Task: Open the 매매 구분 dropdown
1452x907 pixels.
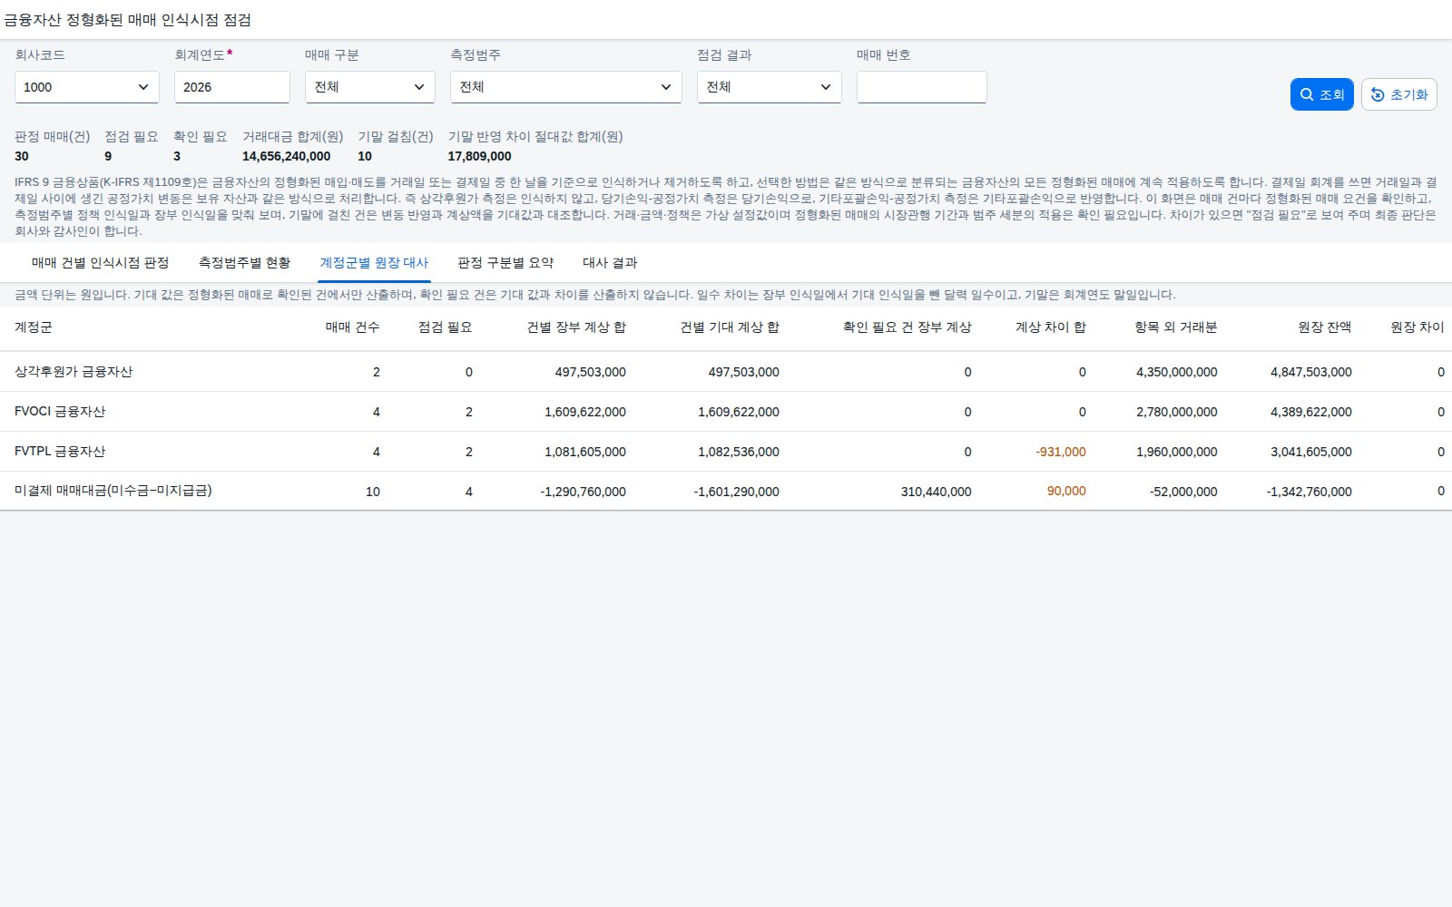Action: (370, 87)
